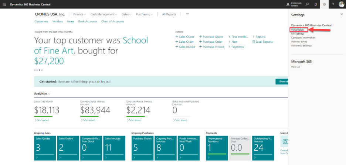The height and width of the screenshot is (165, 346).
Task: Create a new Purchase Order
Action: (211, 42)
